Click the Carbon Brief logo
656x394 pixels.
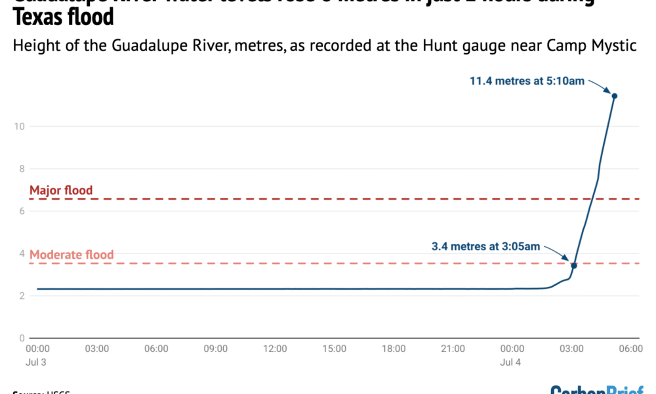(x=596, y=389)
